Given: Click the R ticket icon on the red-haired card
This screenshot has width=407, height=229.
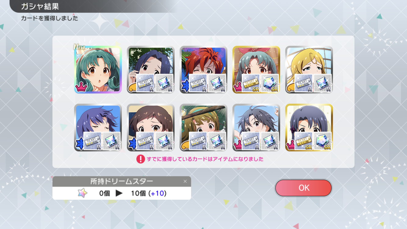Looking at the screenshot, I should [x=197, y=83].
